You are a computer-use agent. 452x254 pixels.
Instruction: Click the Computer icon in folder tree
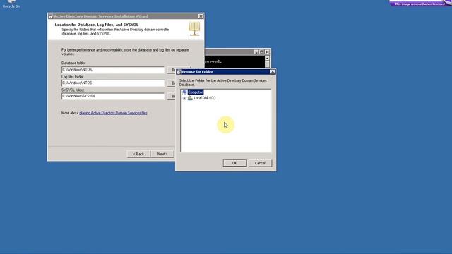pos(184,92)
